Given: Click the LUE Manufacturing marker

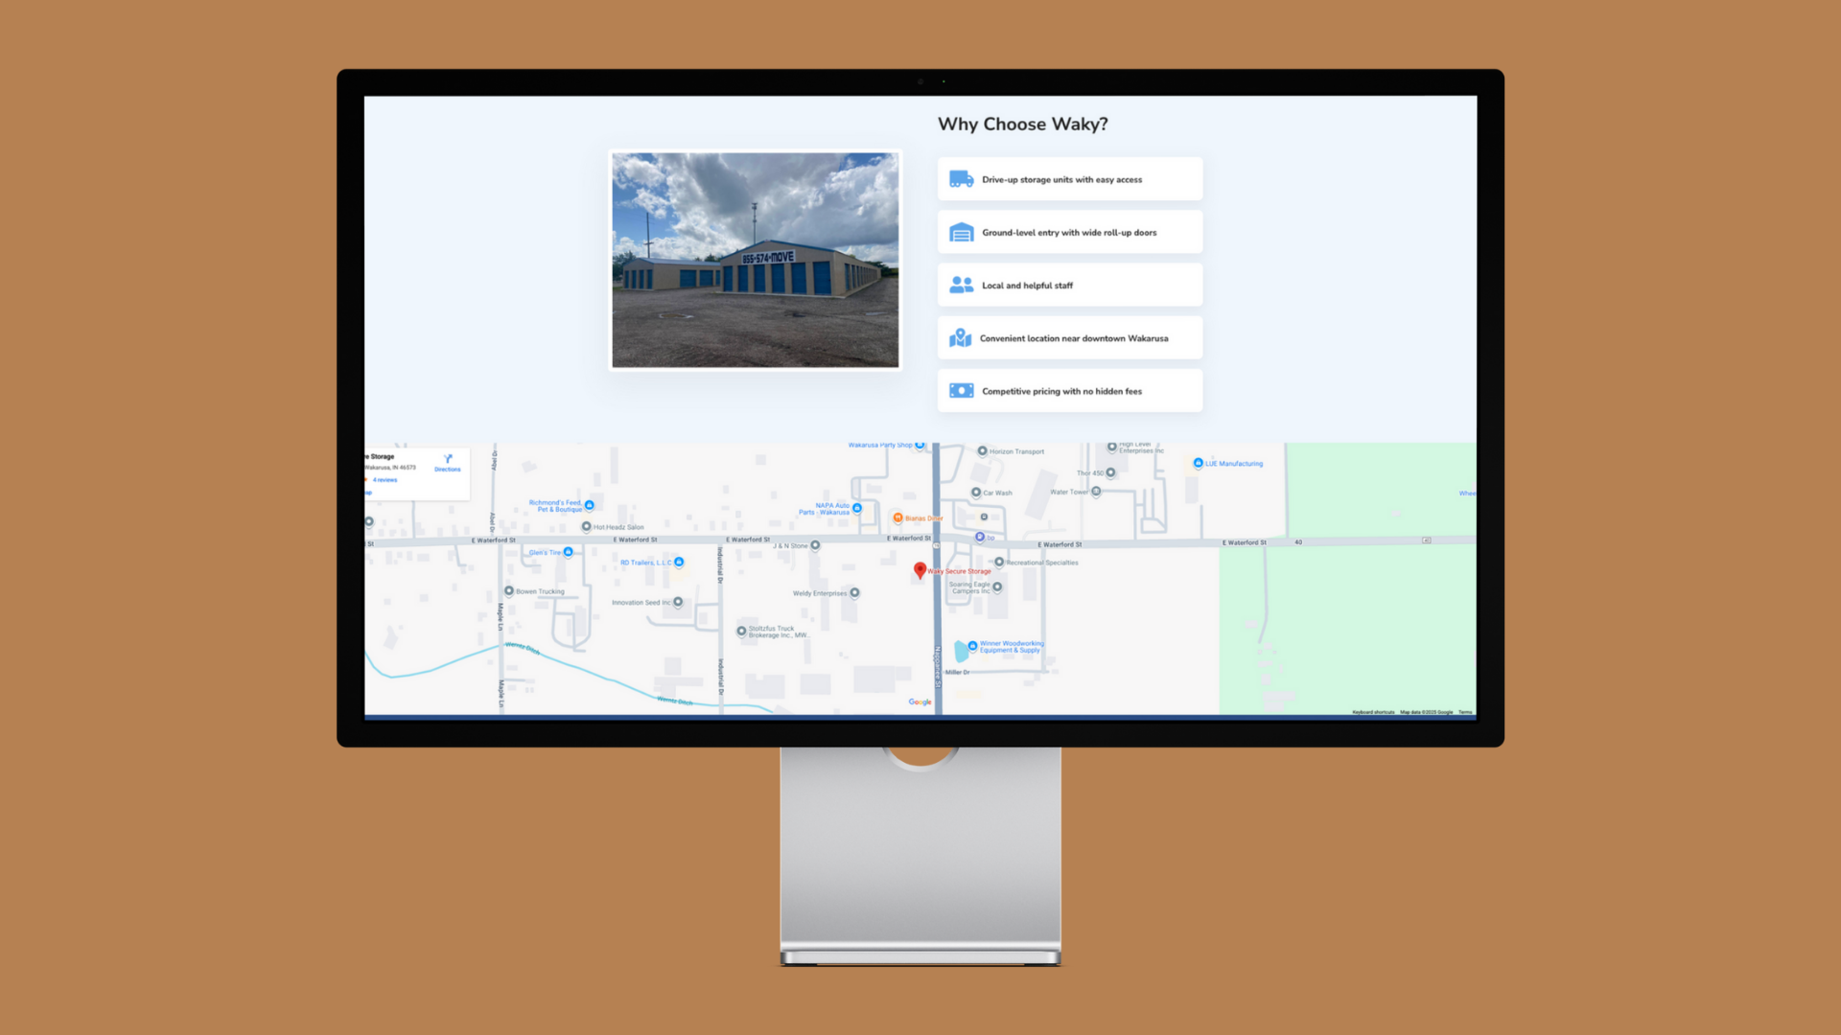Looking at the screenshot, I should point(1198,463).
